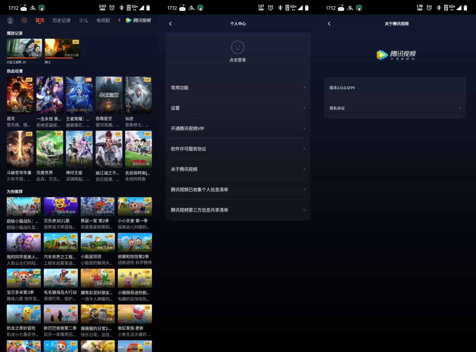Tap the user avatar icon on home

[x=10, y=20]
